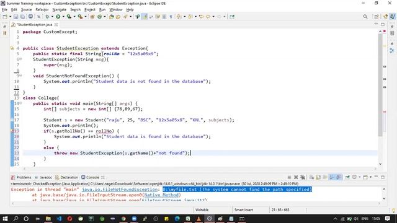This screenshot has width=397, height=223.
Task: Click the Save icon in the toolbar
Action: [16, 17]
